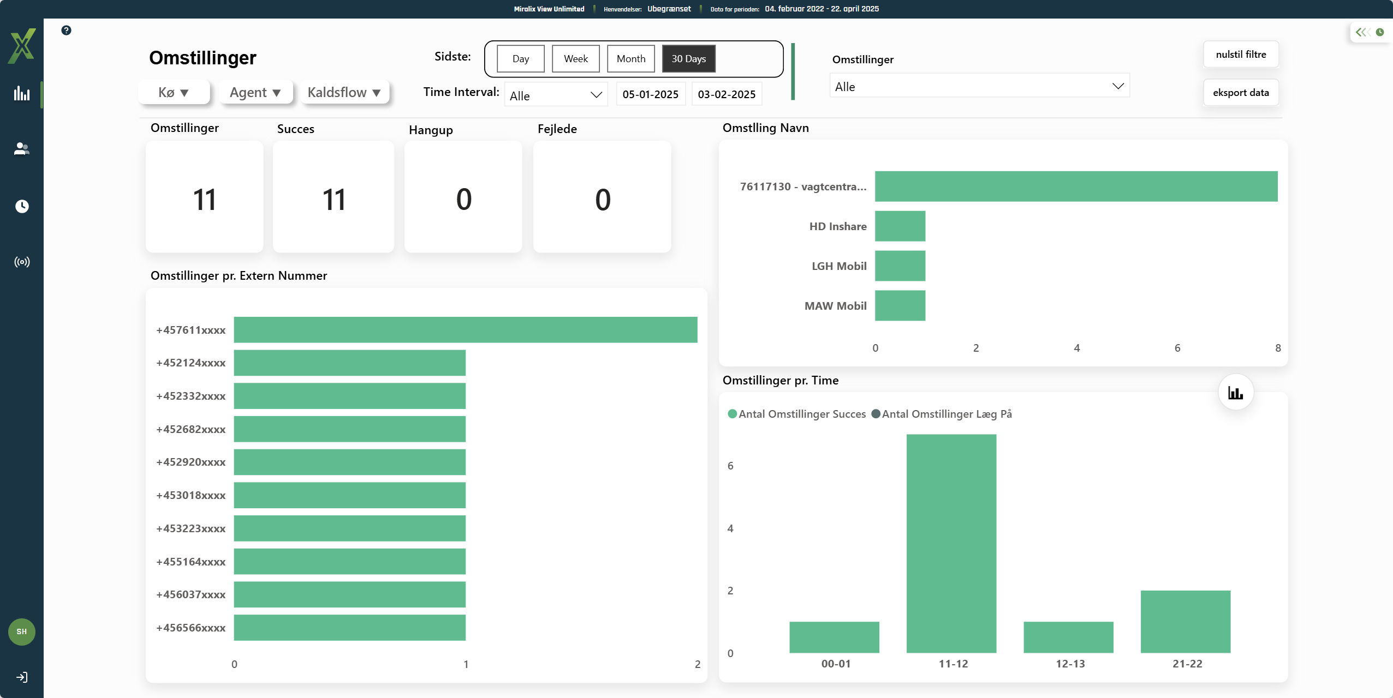Image resolution: width=1393 pixels, height=698 pixels.
Task: Collapse panel with the double chevron icon
Action: click(1362, 32)
